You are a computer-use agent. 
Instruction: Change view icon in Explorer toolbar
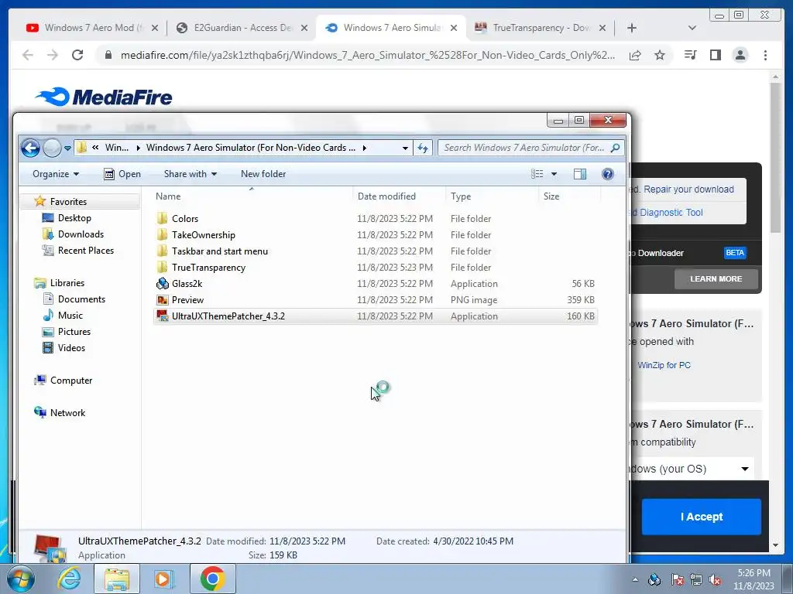tap(537, 174)
